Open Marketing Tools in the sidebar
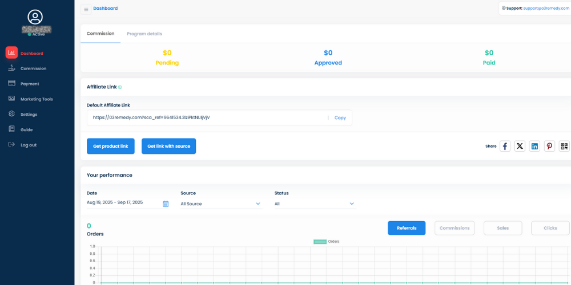 [x=37, y=99]
